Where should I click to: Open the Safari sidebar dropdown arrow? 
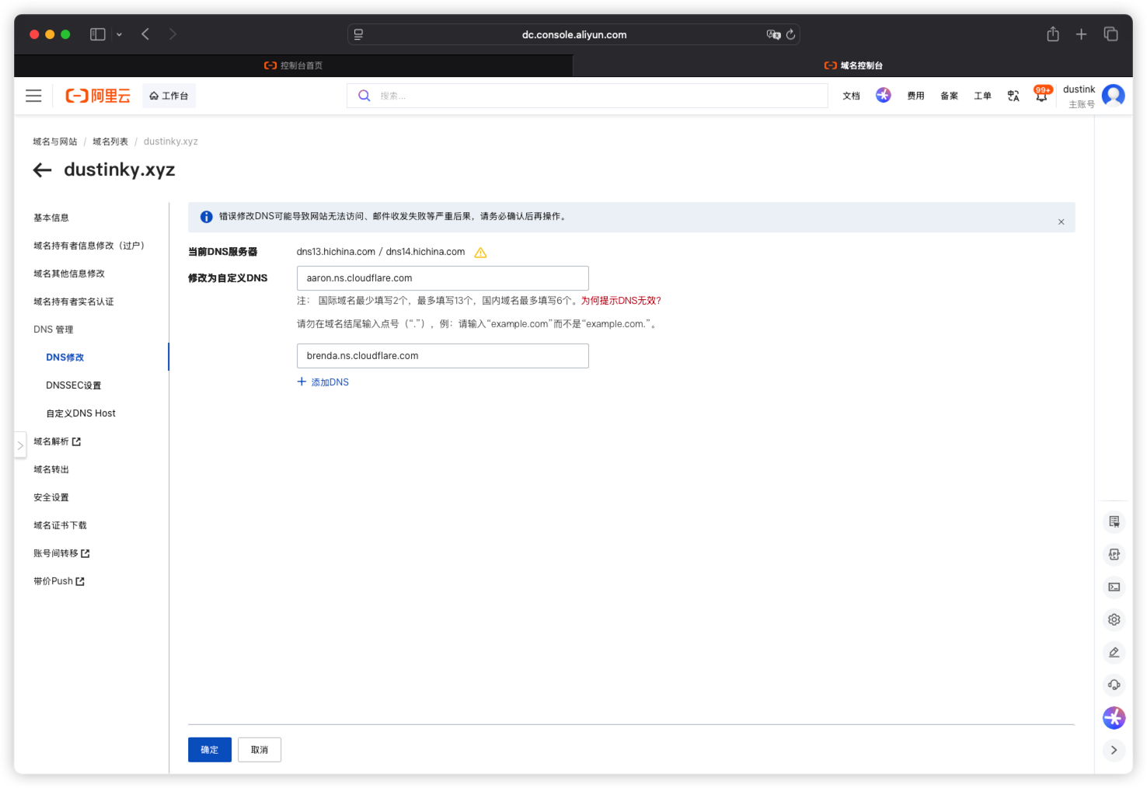pos(119,34)
